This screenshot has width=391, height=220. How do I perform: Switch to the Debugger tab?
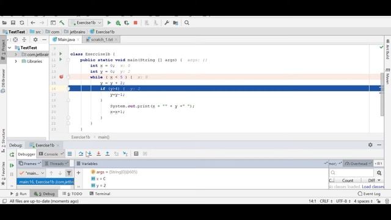pyautogui.click(x=26, y=154)
